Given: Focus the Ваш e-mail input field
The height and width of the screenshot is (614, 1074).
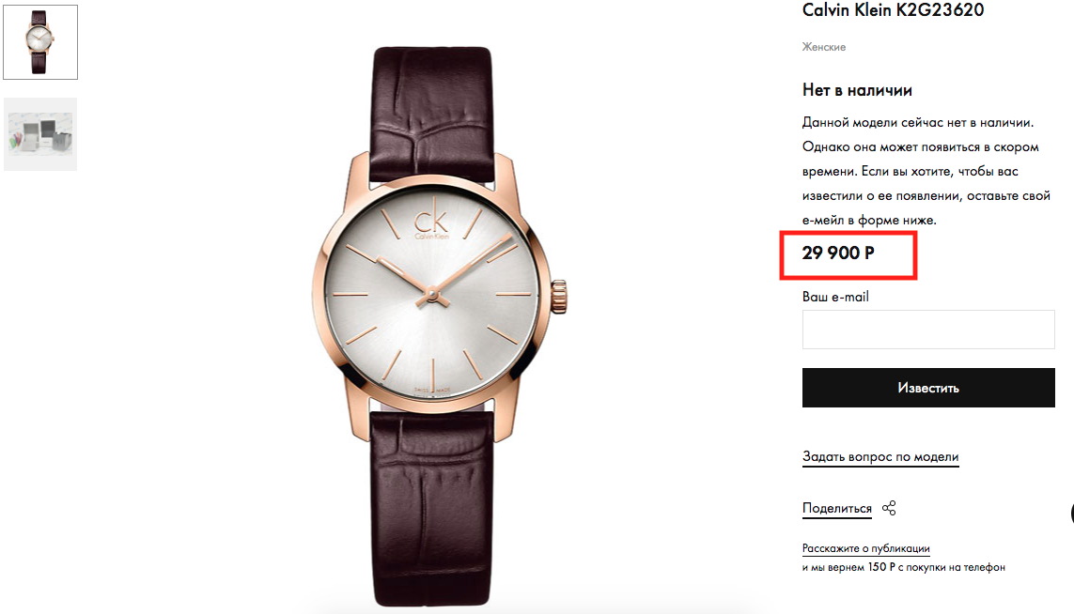Looking at the screenshot, I should click(x=928, y=330).
